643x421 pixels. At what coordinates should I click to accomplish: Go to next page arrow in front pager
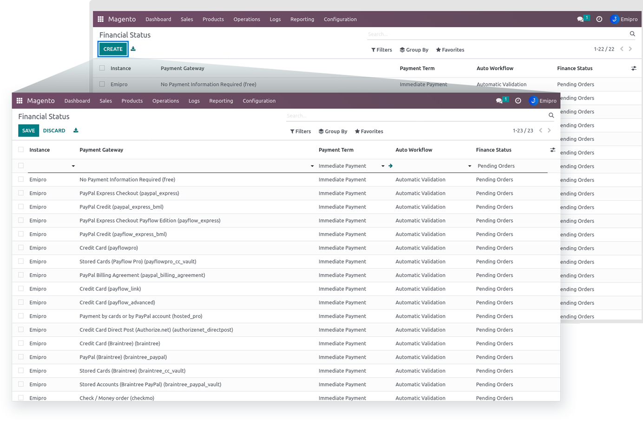(x=549, y=131)
